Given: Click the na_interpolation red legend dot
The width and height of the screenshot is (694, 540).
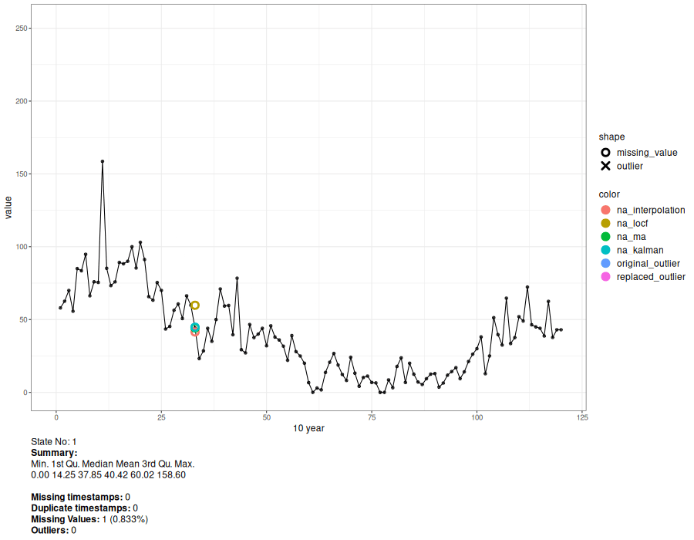Looking at the screenshot, I should pyautogui.click(x=605, y=210).
